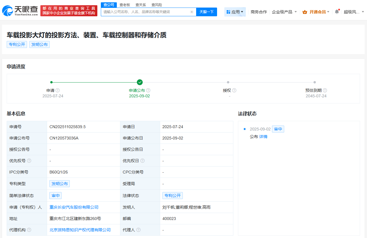Click the crown icon beside 开通会员
The image size is (367, 238).
click(x=305, y=12)
